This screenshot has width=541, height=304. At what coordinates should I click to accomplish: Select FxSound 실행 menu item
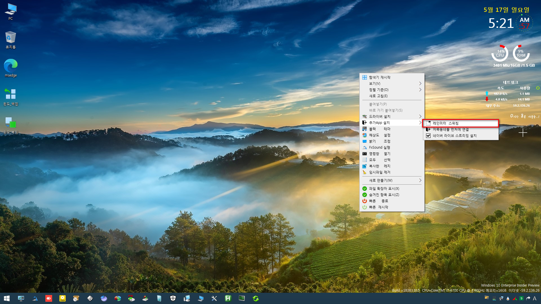[x=392, y=147]
